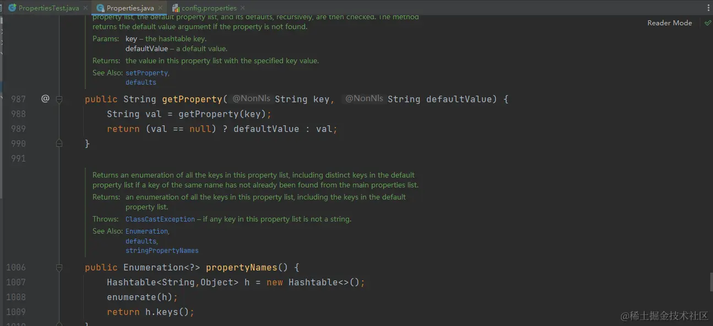This screenshot has height=326, width=713.
Task: Toggle Reader Mode in the editor
Action: click(x=670, y=23)
